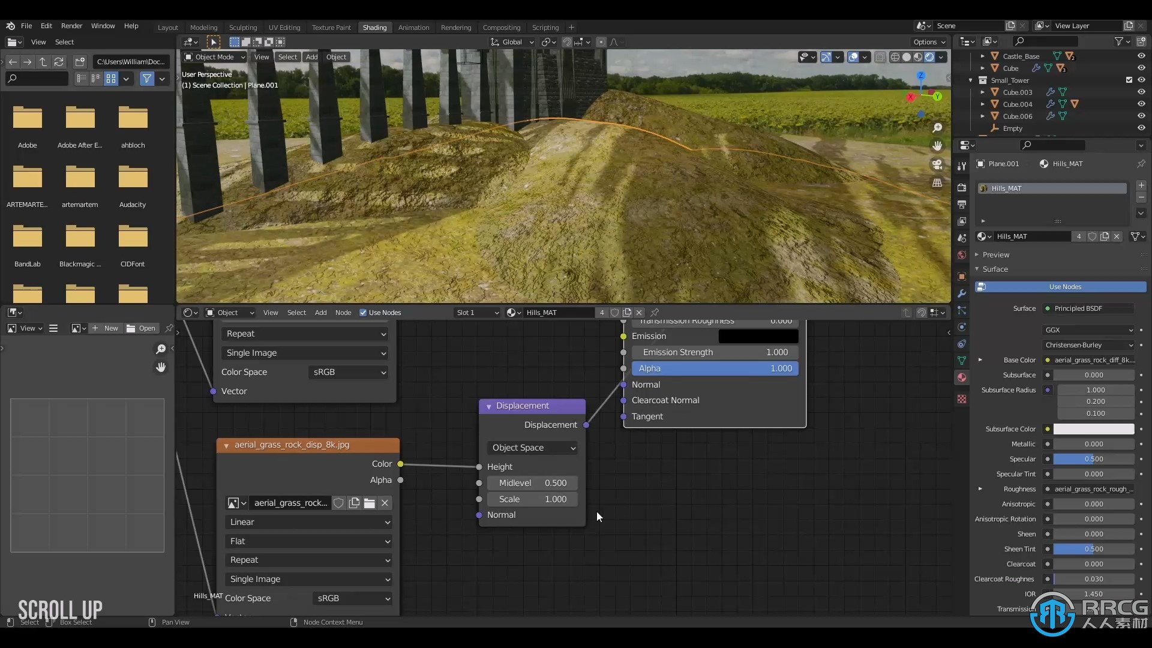This screenshot has height=648, width=1152.
Task: Select the Sculpting workspace tab
Action: [x=242, y=26]
